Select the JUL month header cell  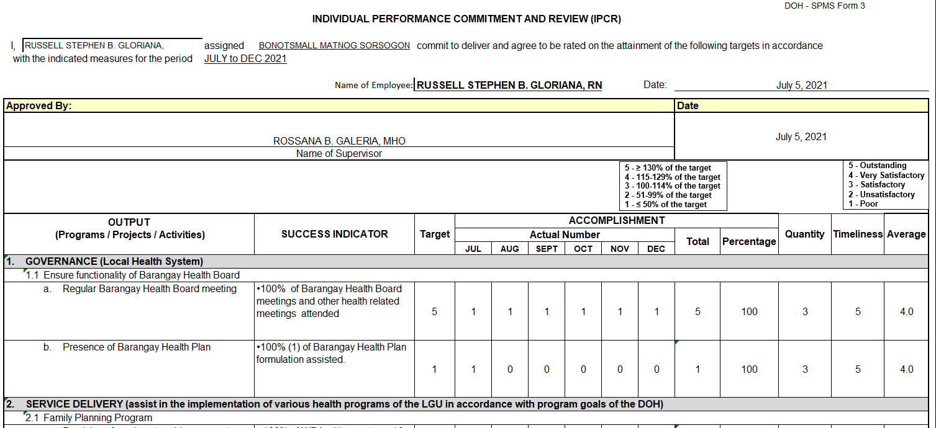(473, 248)
